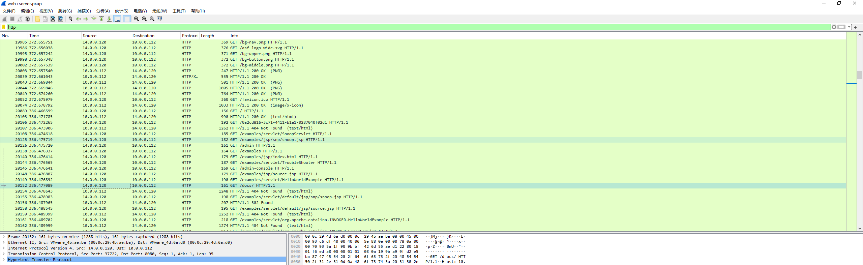Find a packet using the magnifier icon
Screen dimensions: 863x265
point(70,19)
